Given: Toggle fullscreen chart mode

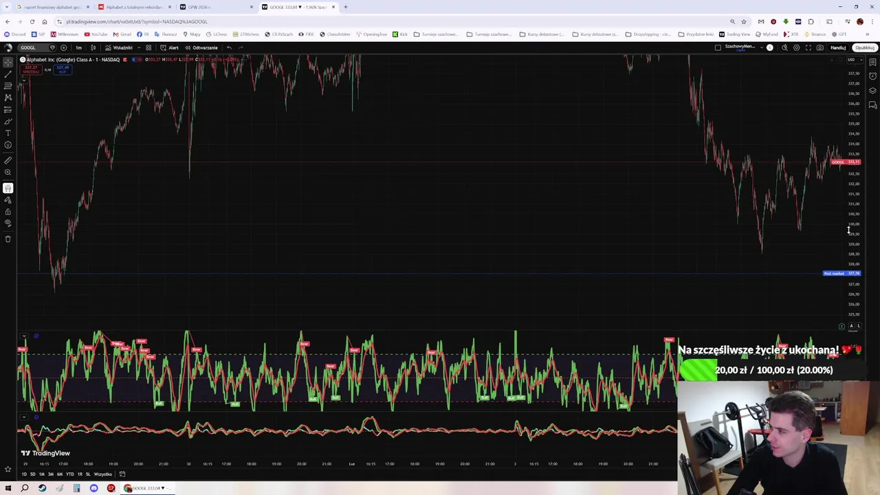Looking at the screenshot, I should pyautogui.click(x=808, y=47).
